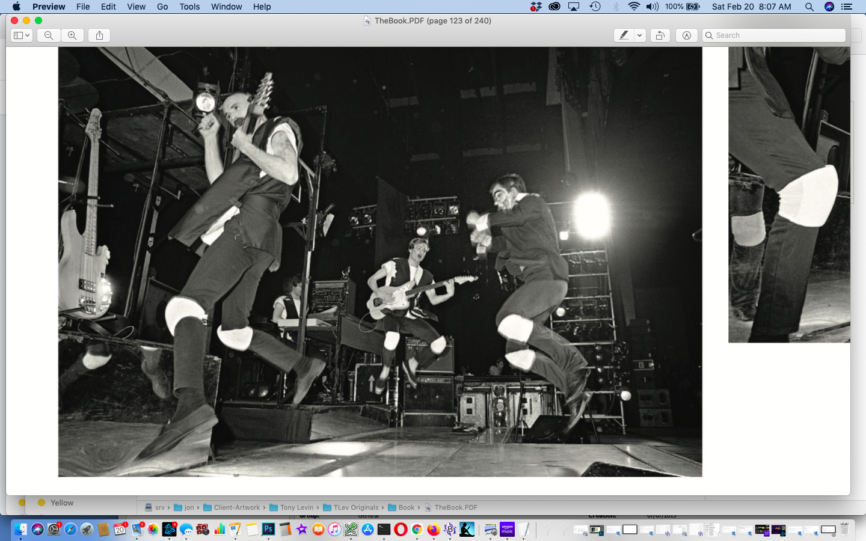
Task: Open System Preferences from the Dock
Action: tap(54, 529)
